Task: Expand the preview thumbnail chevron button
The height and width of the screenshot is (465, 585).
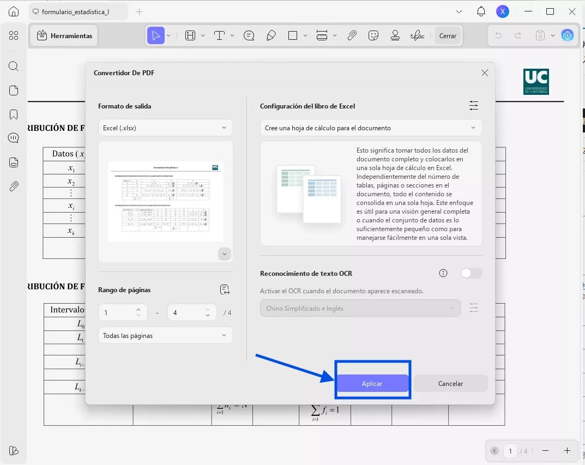Action: click(225, 254)
